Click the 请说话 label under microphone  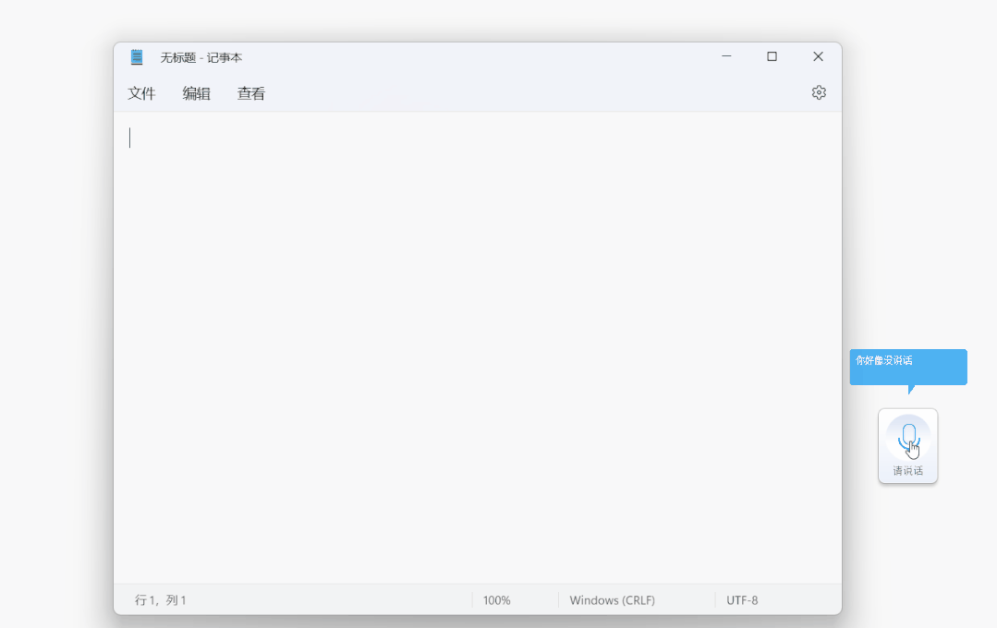click(x=908, y=471)
